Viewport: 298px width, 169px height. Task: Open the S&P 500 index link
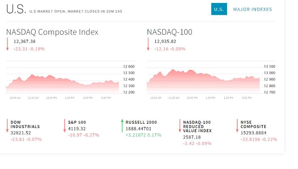point(77,122)
